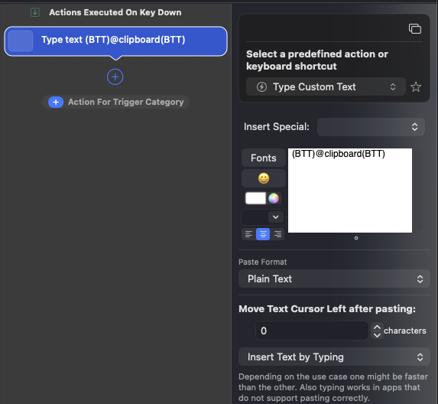Align text left
Viewport: 438px width, 404px height.
[248, 234]
